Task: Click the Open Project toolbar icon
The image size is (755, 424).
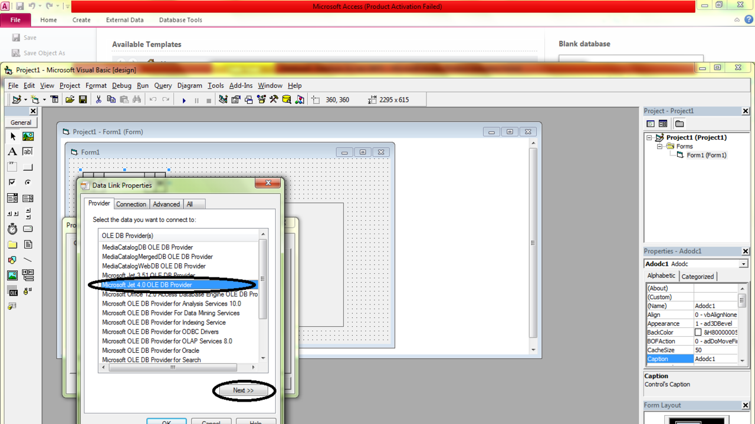Action: (x=70, y=100)
